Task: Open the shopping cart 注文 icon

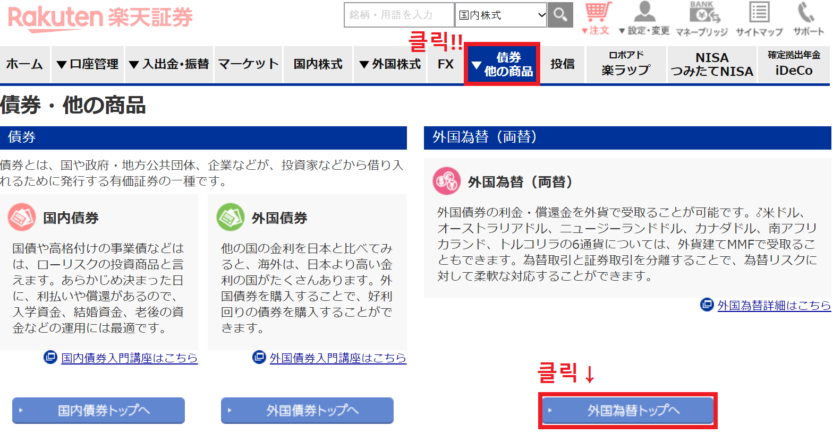Action: (x=598, y=19)
